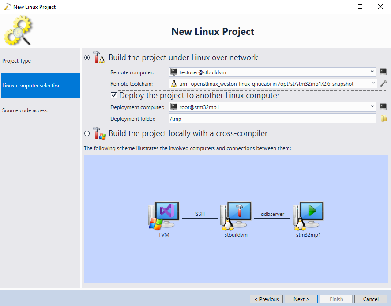Viewport: 391px width, 306px height.
Task: Click the stbuildvm build machine icon
Action: (x=236, y=216)
